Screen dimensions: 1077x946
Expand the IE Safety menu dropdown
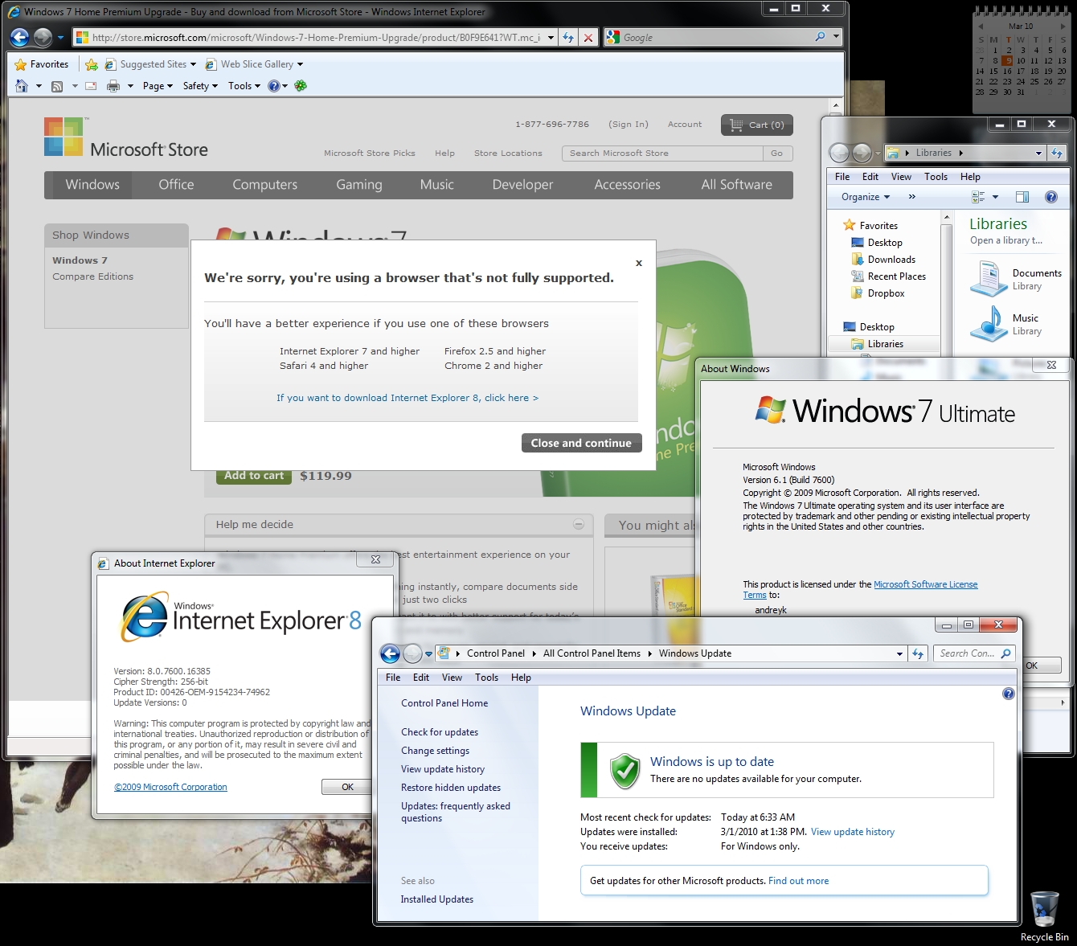pyautogui.click(x=200, y=86)
